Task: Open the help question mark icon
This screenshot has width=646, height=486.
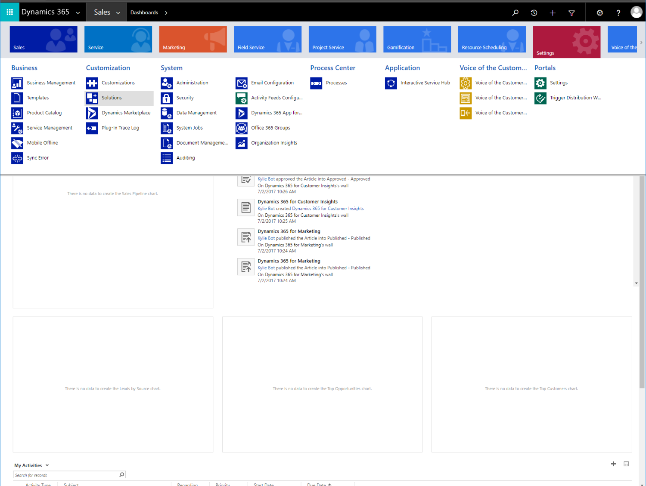Action: tap(618, 12)
